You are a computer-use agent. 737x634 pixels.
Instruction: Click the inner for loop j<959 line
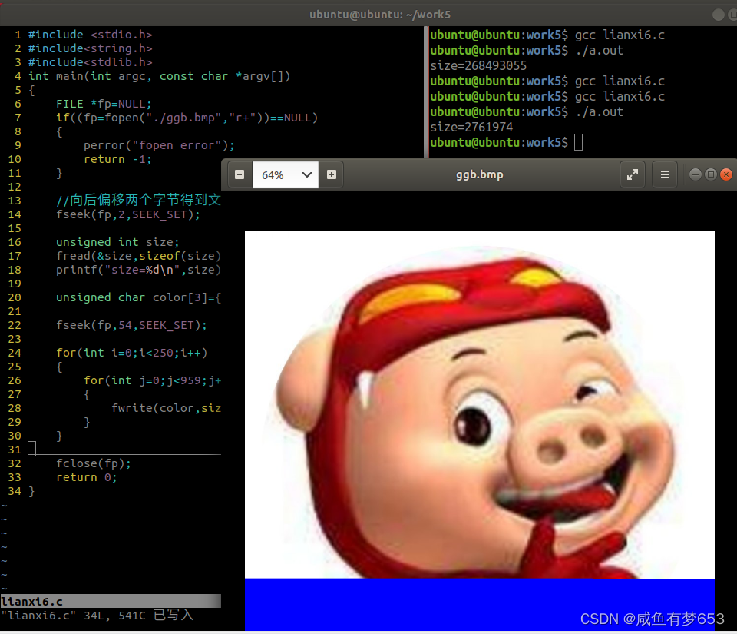tap(152, 380)
